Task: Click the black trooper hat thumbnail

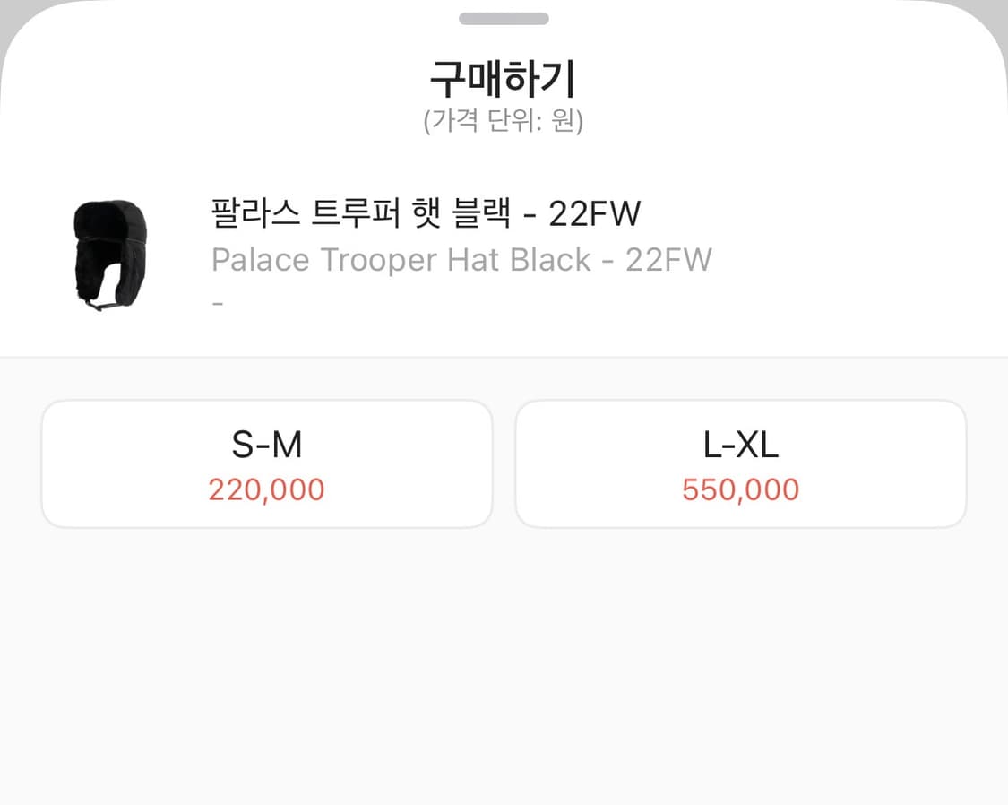Action: (x=108, y=254)
